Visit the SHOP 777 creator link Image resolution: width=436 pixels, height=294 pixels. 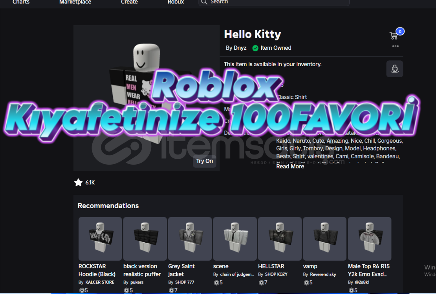click(x=185, y=282)
